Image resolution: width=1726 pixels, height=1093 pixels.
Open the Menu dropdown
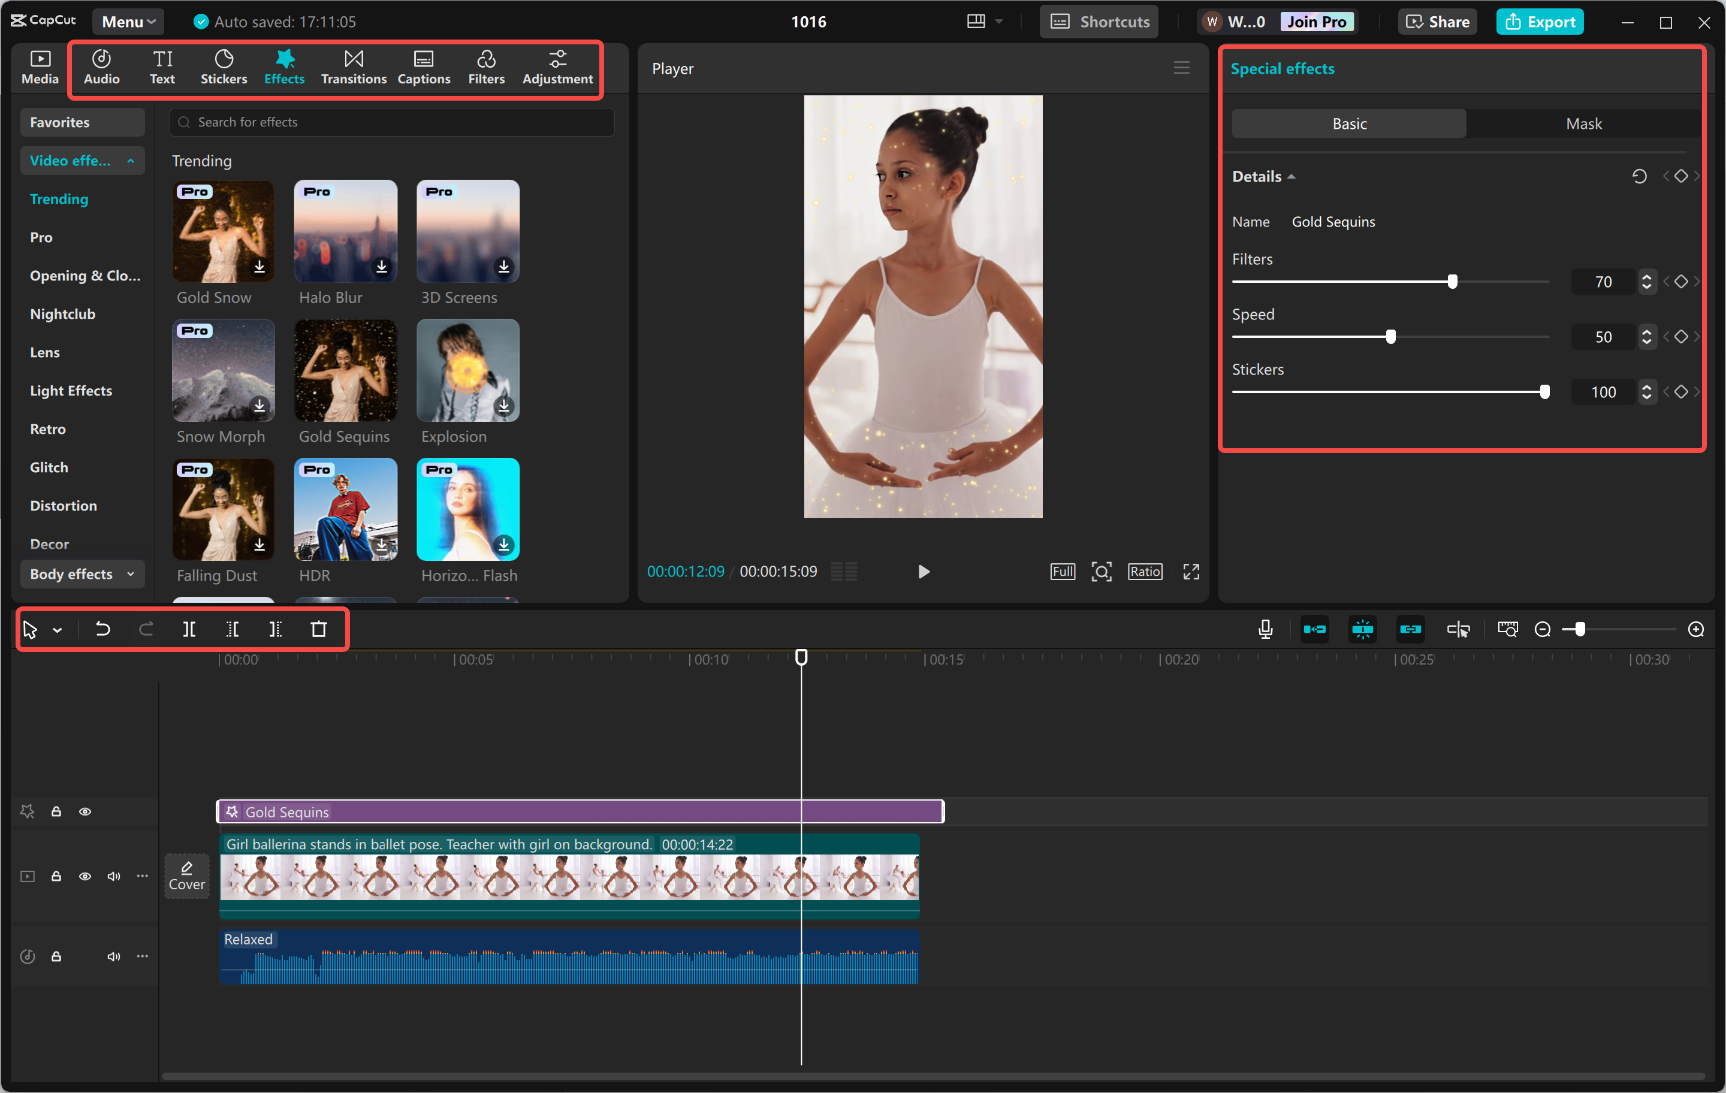[128, 21]
